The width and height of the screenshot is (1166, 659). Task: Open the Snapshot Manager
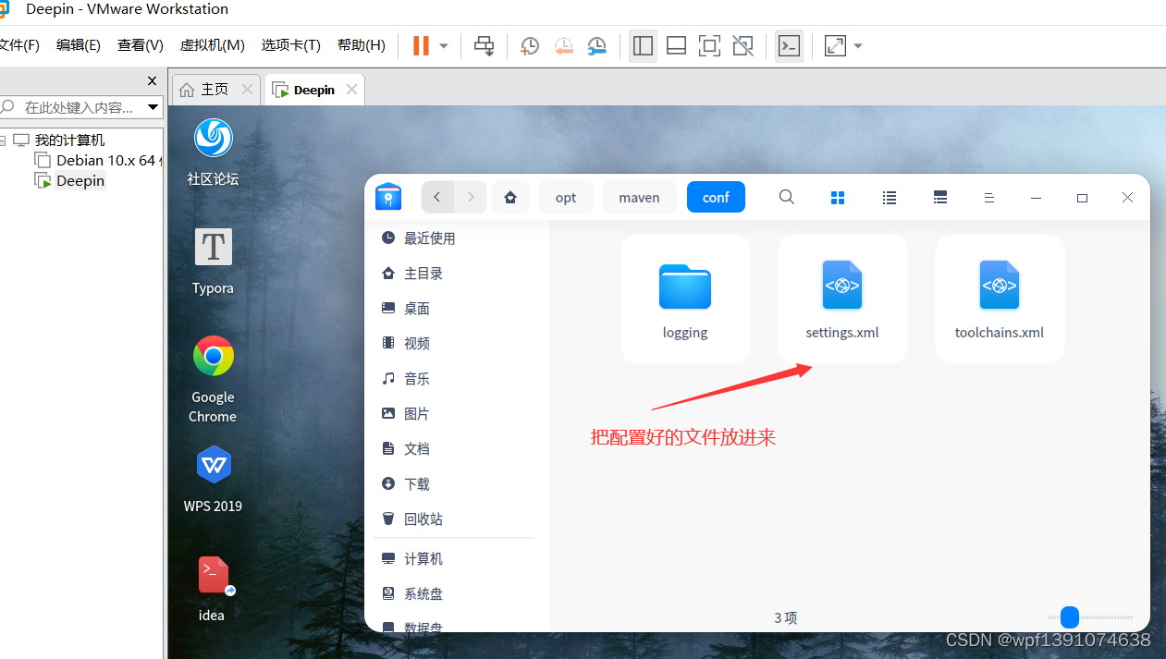(596, 45)
